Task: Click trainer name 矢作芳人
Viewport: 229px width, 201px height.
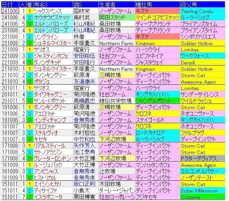Action: coord(85,146)
